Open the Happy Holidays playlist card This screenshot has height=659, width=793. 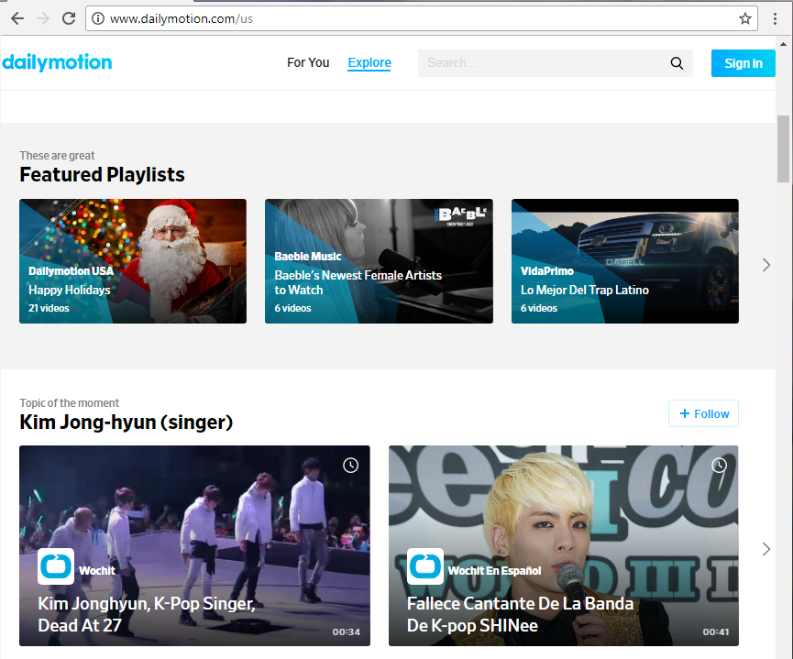point(133,261)
